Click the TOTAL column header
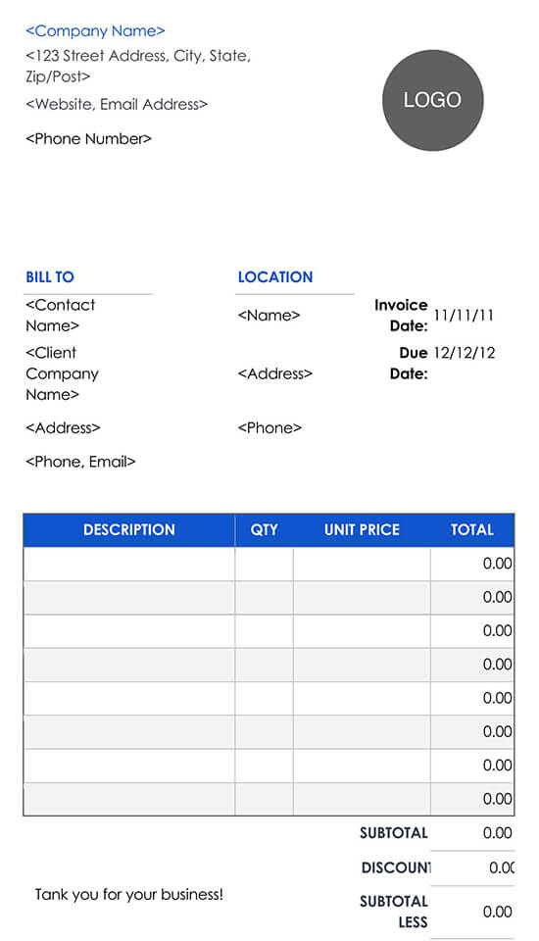The height and width of the screenshot is (941, 539). click(x=472, y=530)
